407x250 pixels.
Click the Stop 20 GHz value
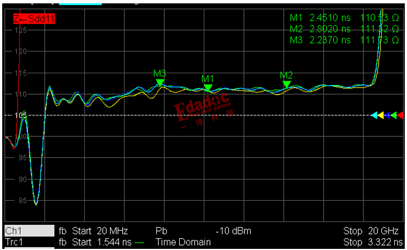[371, 231]
